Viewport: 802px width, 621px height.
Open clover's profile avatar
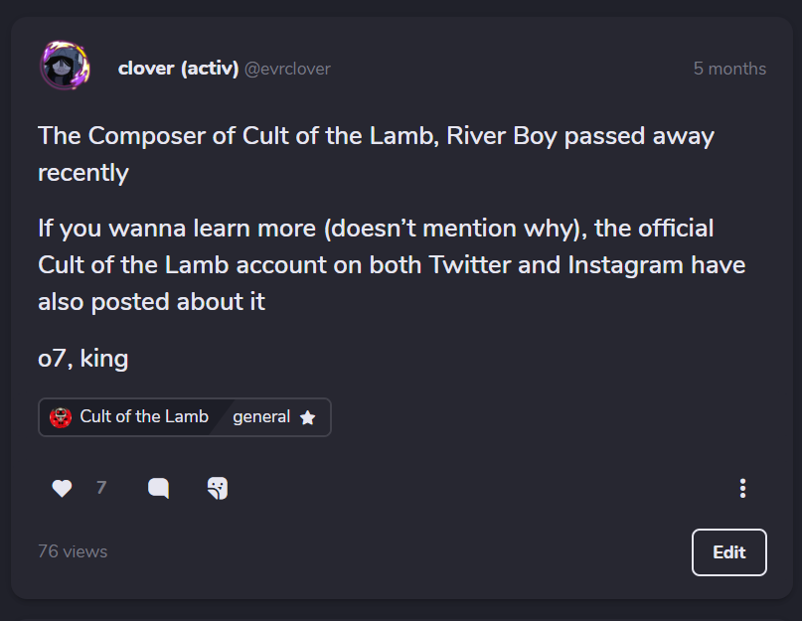coord(65,67)
